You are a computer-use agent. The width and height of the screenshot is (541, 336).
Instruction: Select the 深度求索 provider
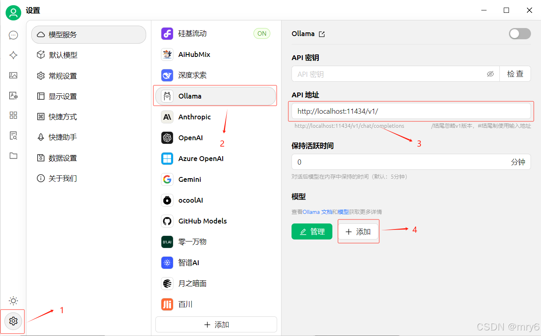coord(216,75)
